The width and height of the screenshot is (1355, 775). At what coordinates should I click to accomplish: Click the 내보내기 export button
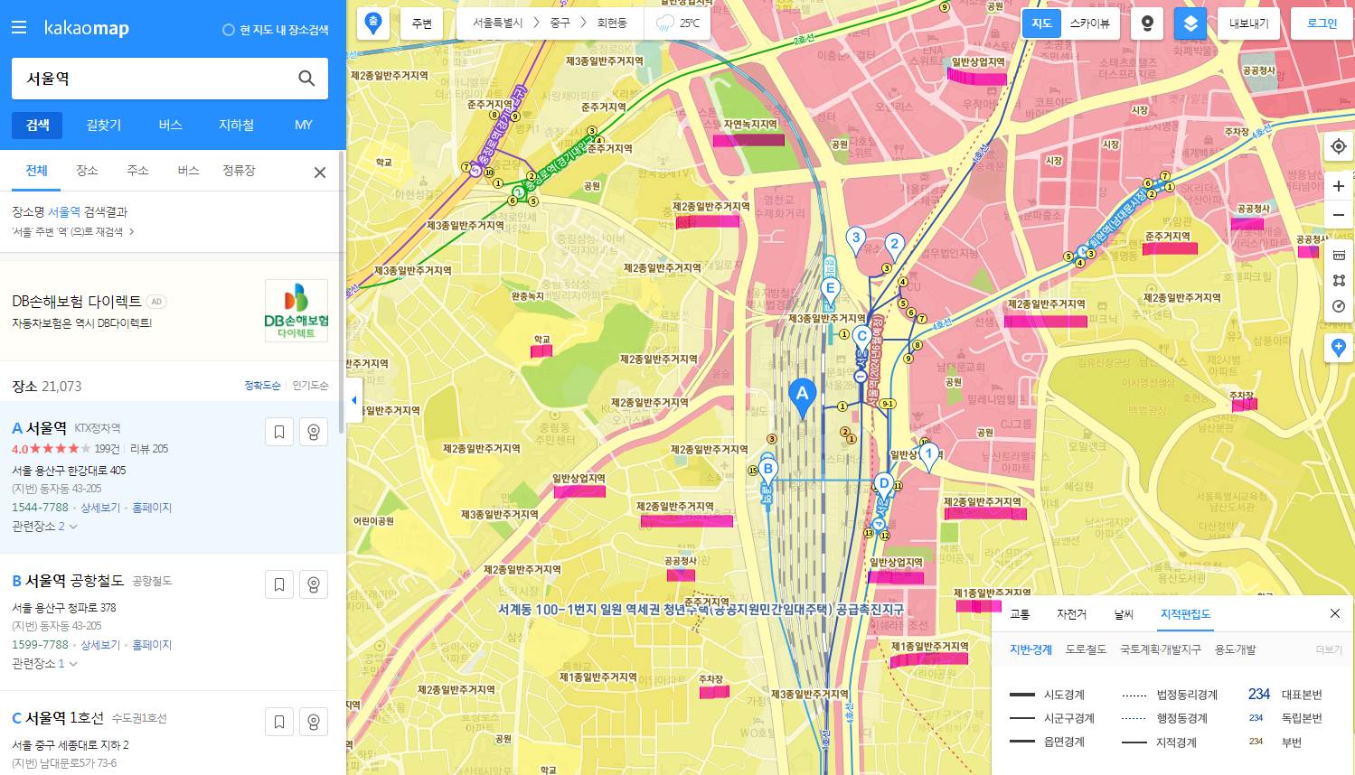tap(1248, 23)
